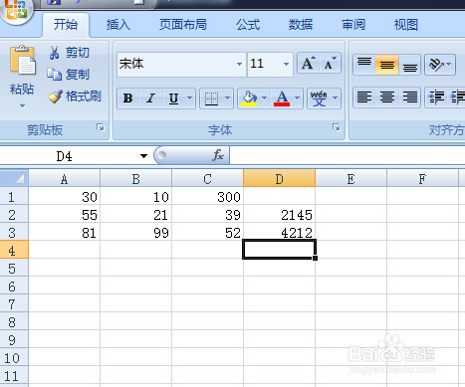Expand Paste (粘贴) options arrow
Viewport: 465px width, 387px height.
[22, 106]
